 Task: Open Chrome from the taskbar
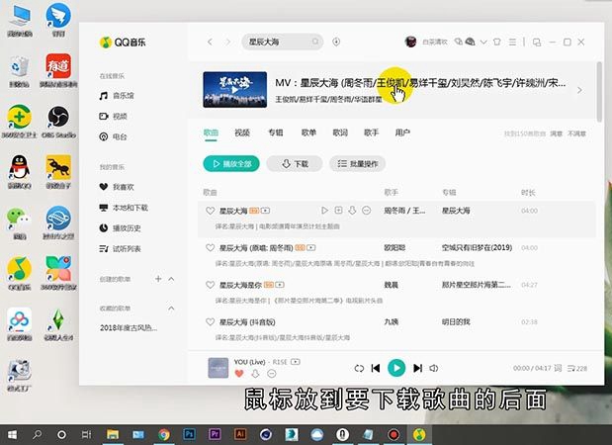click(164, 434)
